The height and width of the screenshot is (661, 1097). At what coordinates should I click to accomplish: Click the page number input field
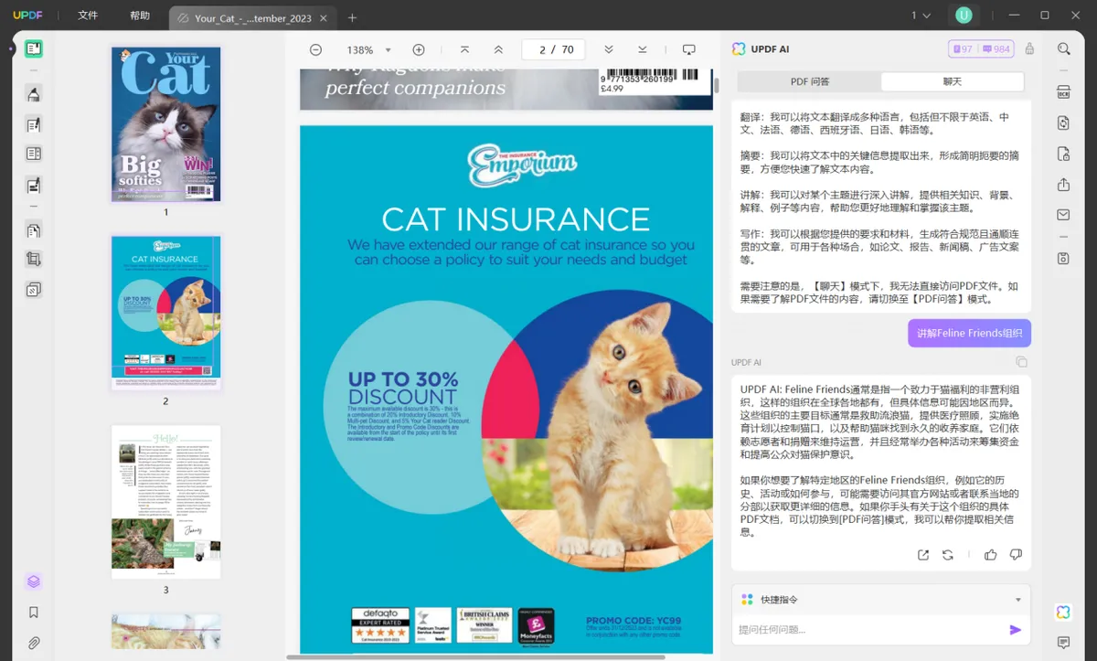tap(554, 49)
